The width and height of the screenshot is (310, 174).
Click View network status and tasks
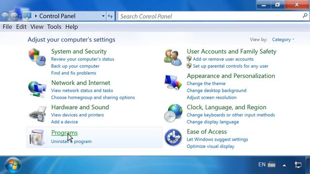click(82, 90)
